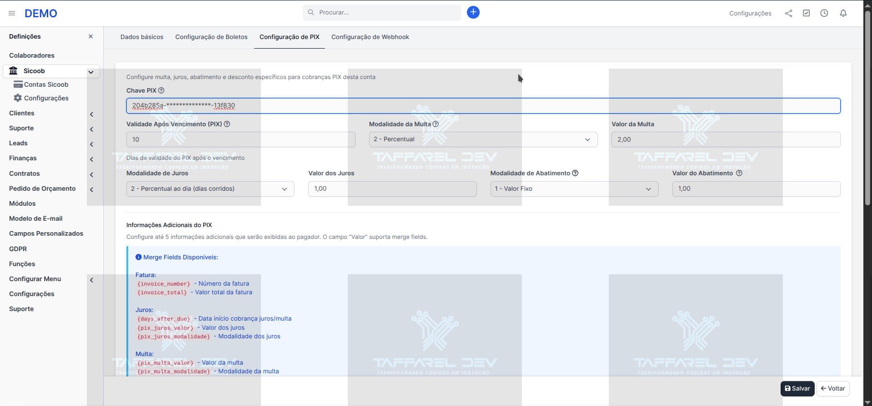
Task: Switch to Configuração de Boletos tab
Action: click(x=211, y=37)
